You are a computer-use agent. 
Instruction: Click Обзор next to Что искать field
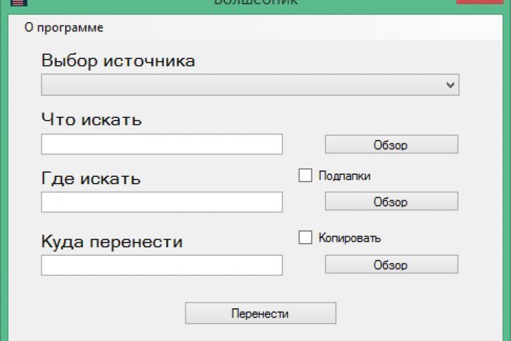point(391,144)
